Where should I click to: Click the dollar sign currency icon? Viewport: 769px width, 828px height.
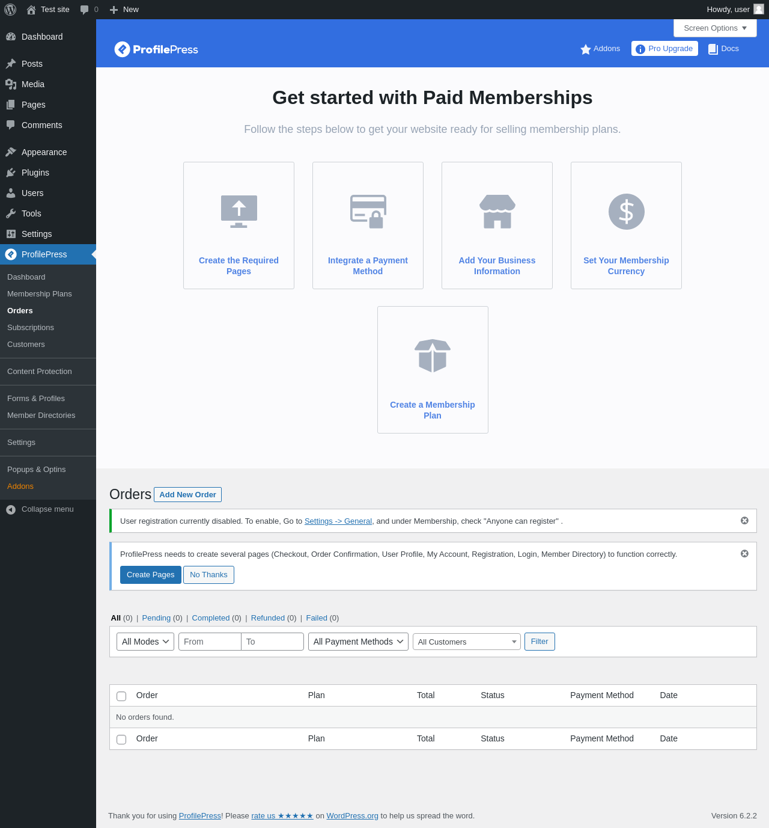pos(626,212)
